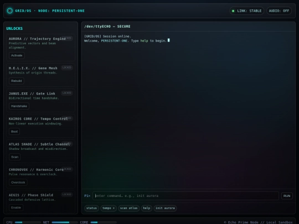Screen dimensions: 299x224
Task: Click the "[GRID/OS] Session online." line
Action: (x=107, y=36)
